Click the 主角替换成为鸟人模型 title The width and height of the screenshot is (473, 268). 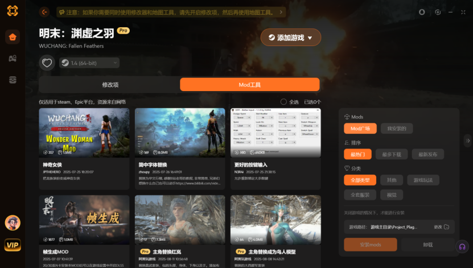click(x=272, y=251)
